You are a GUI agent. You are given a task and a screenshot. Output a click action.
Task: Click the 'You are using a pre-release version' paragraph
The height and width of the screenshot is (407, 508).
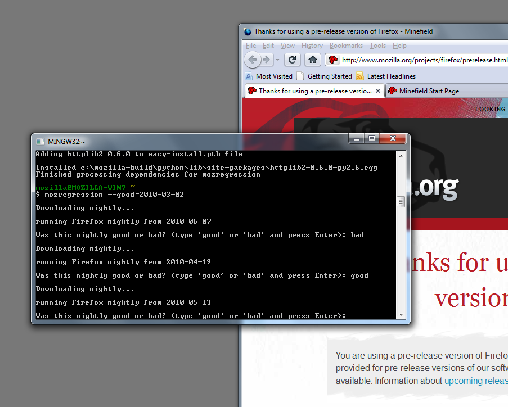[x=422, y=368]
